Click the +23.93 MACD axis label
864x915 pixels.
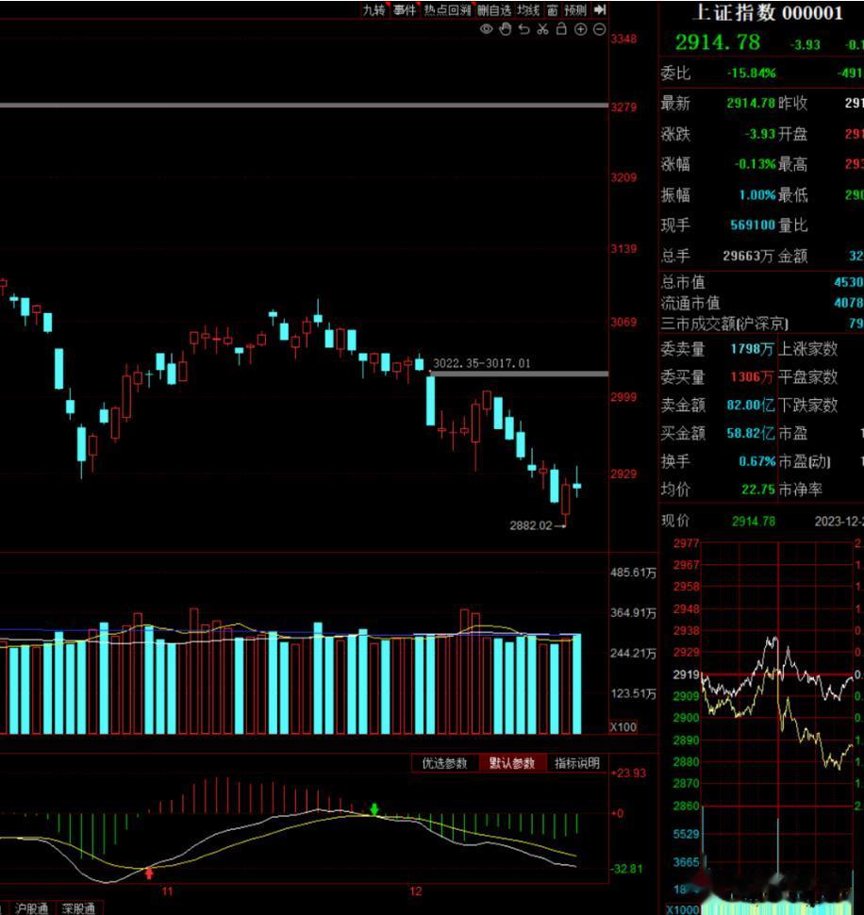(x=628, y=774)
